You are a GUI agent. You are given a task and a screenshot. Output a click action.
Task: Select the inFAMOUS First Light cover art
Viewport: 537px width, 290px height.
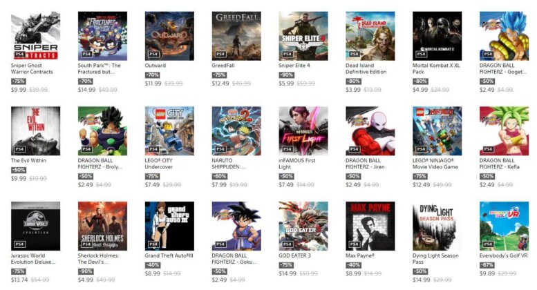[303, 131]
